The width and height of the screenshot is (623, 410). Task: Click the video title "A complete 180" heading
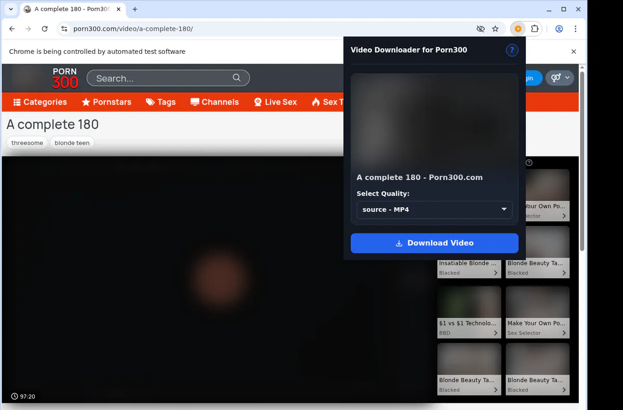[52, 124]
